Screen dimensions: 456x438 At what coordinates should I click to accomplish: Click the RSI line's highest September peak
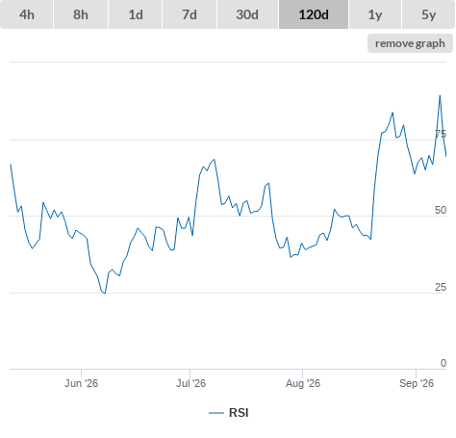[440, 95]
